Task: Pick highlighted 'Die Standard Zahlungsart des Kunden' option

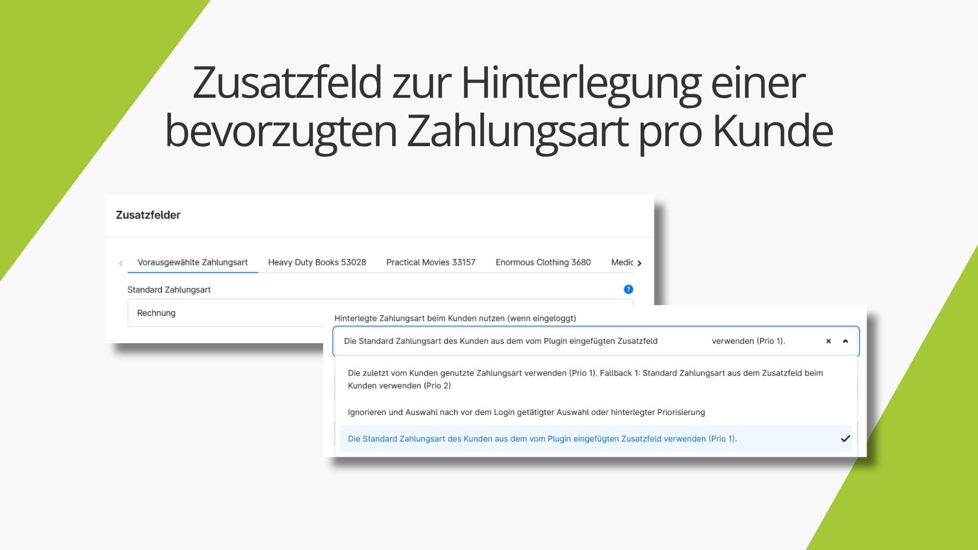Action: (x=541, y=438)
